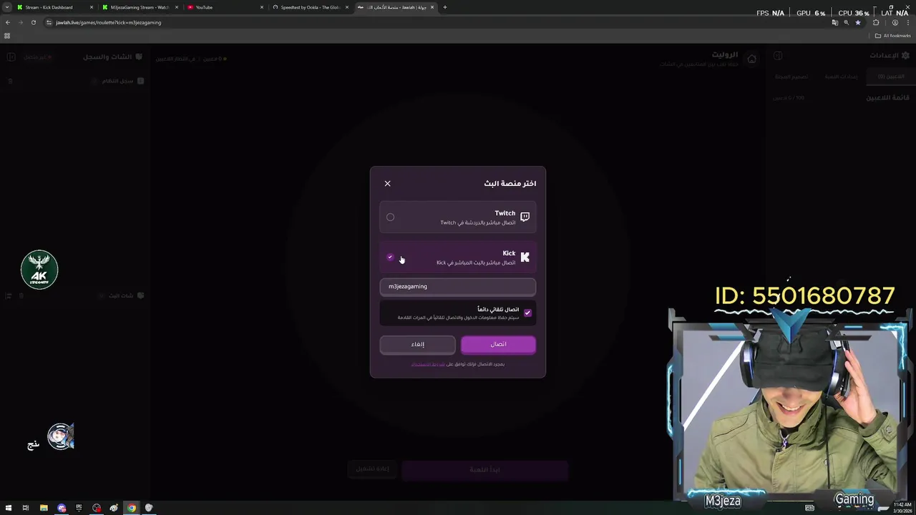The height and width of the screenshot is (515, 916).
Task: Click the Kick logo icon
Action: [x=525, y=257]
